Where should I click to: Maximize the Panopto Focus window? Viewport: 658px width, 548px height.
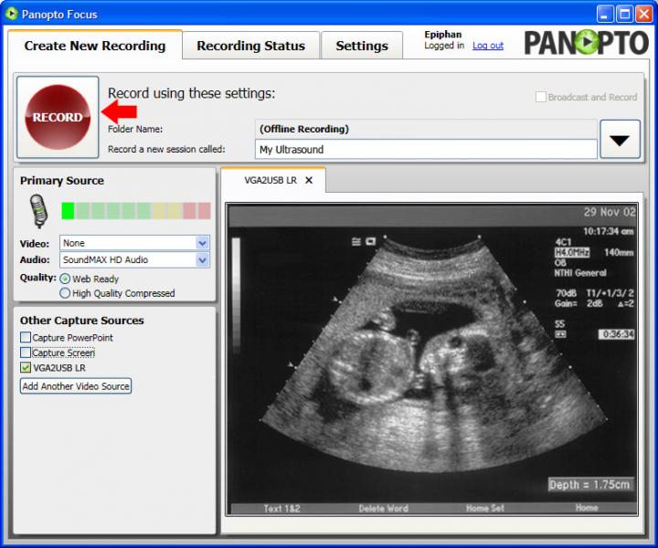click(625, 14)
